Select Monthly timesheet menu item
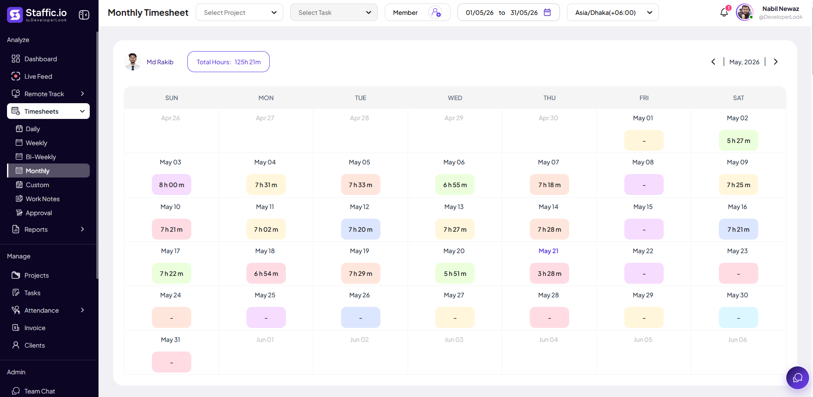 [x=49, y=171]
